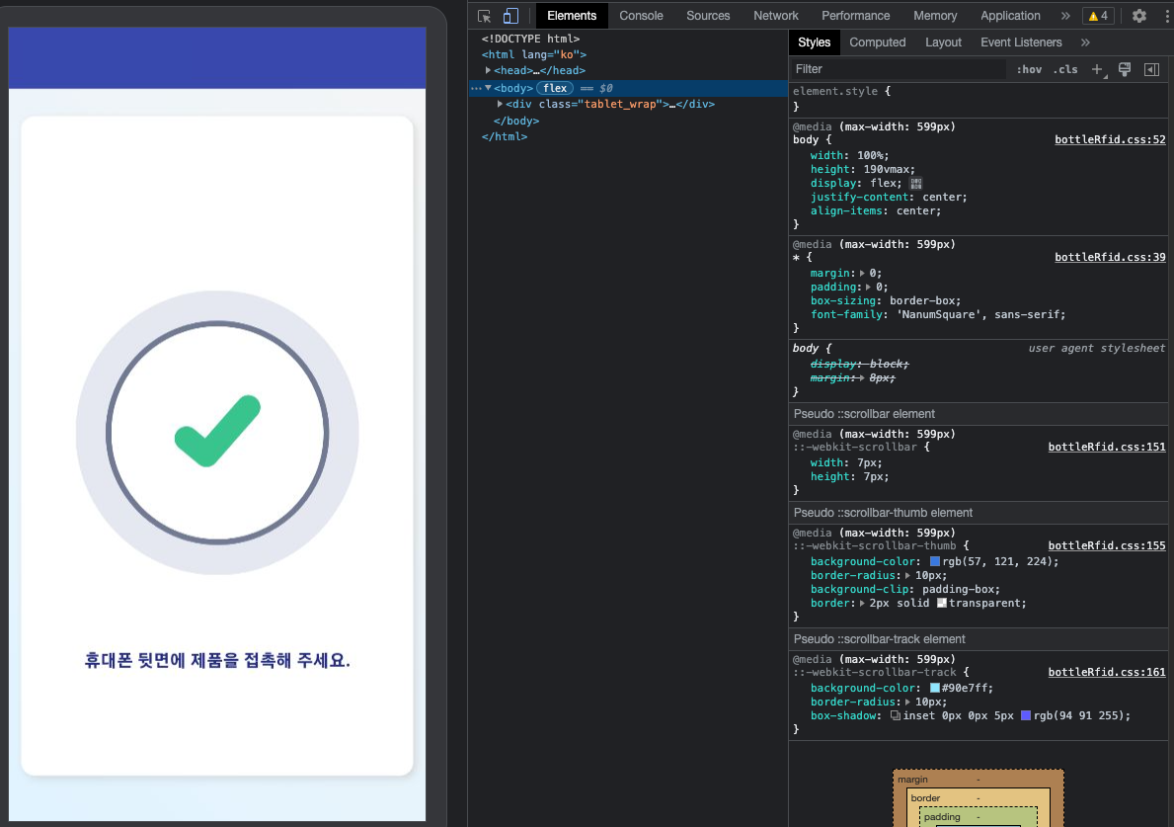Activate the inspect element picker icon
Image resolution: width=1174 pixels, height=827 pixels.
[x=485, y=16]
